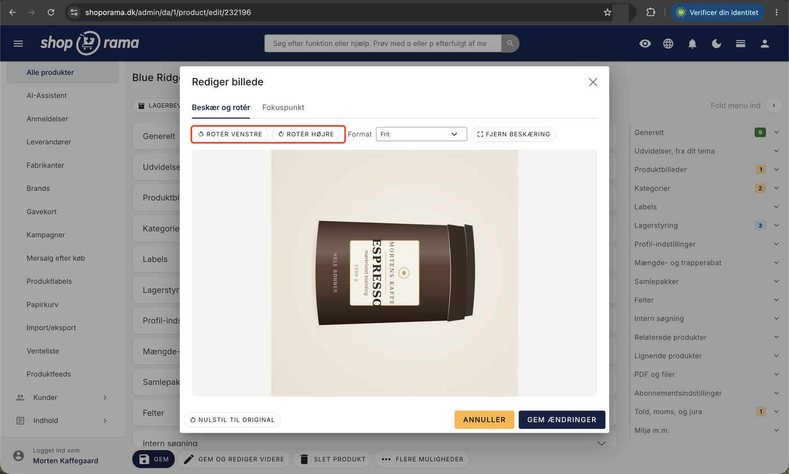Click the Shoporama logo
Image resolution: width=789 pixels, height=474 pixels.
[90, 43]
